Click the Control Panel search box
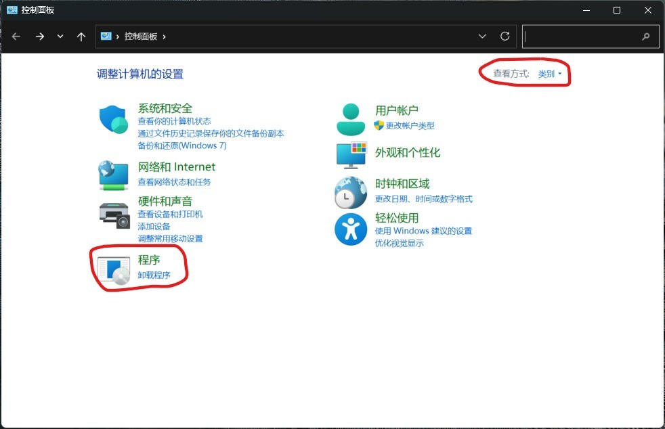The image size is (665, 429). click(582, 37)
